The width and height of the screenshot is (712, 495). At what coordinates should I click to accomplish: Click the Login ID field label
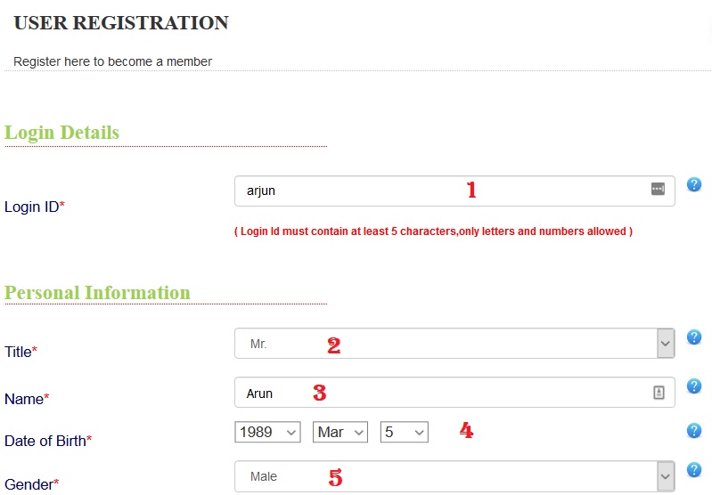click(35, 207)
